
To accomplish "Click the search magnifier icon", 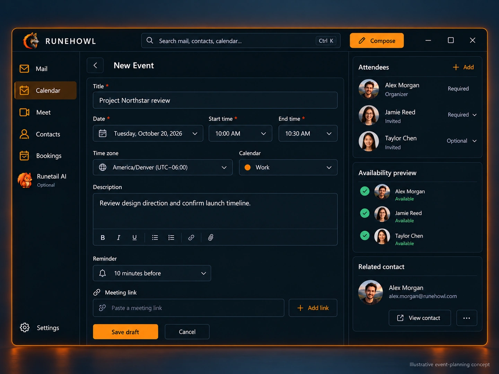I will tap(150, 41).
